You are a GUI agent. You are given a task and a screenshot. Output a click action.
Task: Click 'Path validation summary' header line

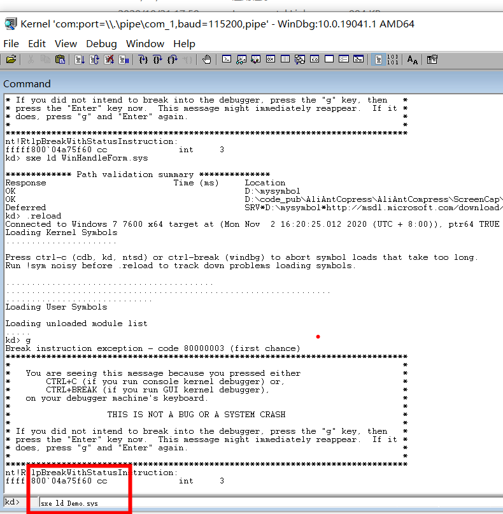point(138,175)
